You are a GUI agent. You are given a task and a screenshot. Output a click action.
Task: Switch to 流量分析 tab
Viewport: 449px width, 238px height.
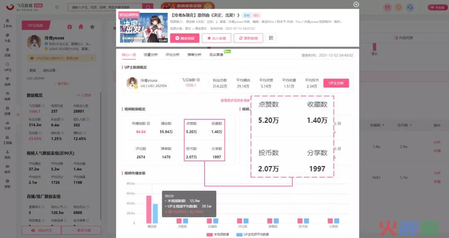coord(150,55)
